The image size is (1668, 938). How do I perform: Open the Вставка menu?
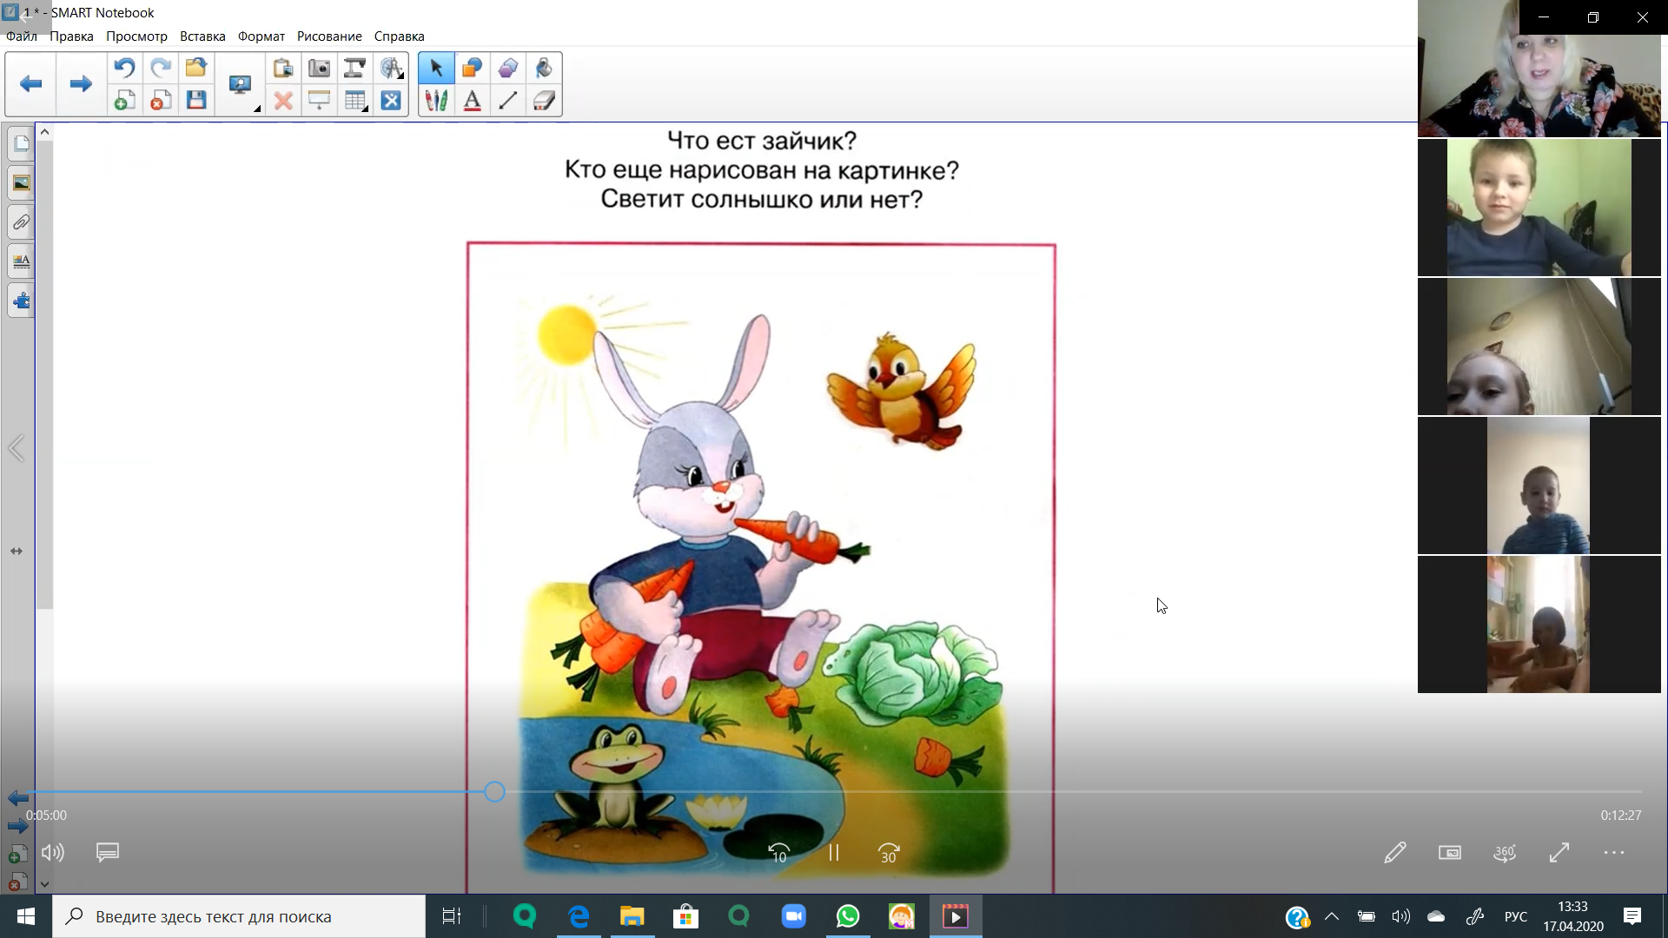pyautogui.click(x=202, y=36)
